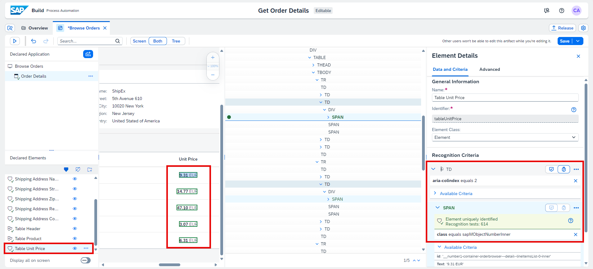Collapse the TBODY tree node
Viewport: 593px width, 269px height.
click(x=313, y=72)
